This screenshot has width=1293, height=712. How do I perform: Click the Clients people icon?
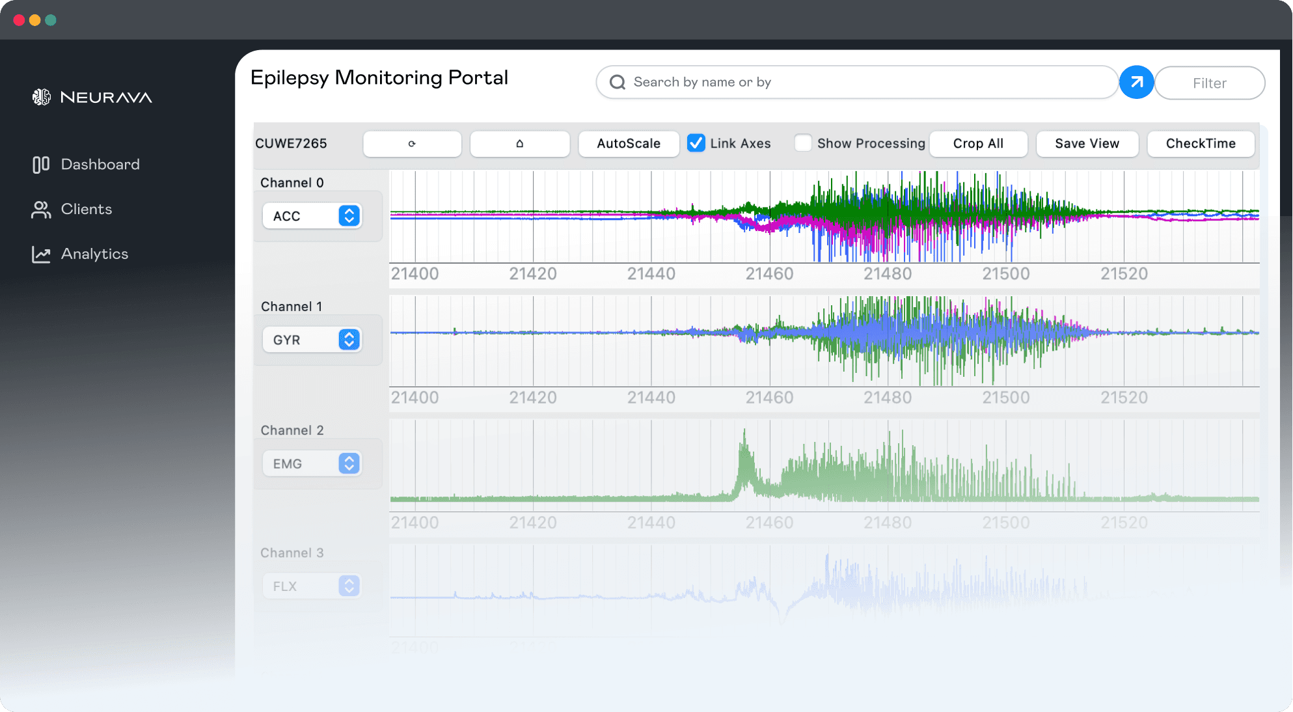(41, 210)
